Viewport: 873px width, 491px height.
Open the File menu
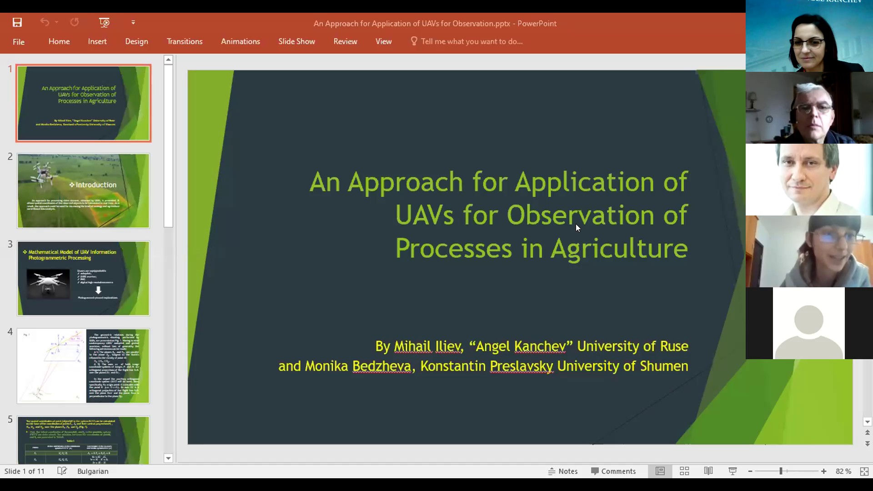[19, 42]
